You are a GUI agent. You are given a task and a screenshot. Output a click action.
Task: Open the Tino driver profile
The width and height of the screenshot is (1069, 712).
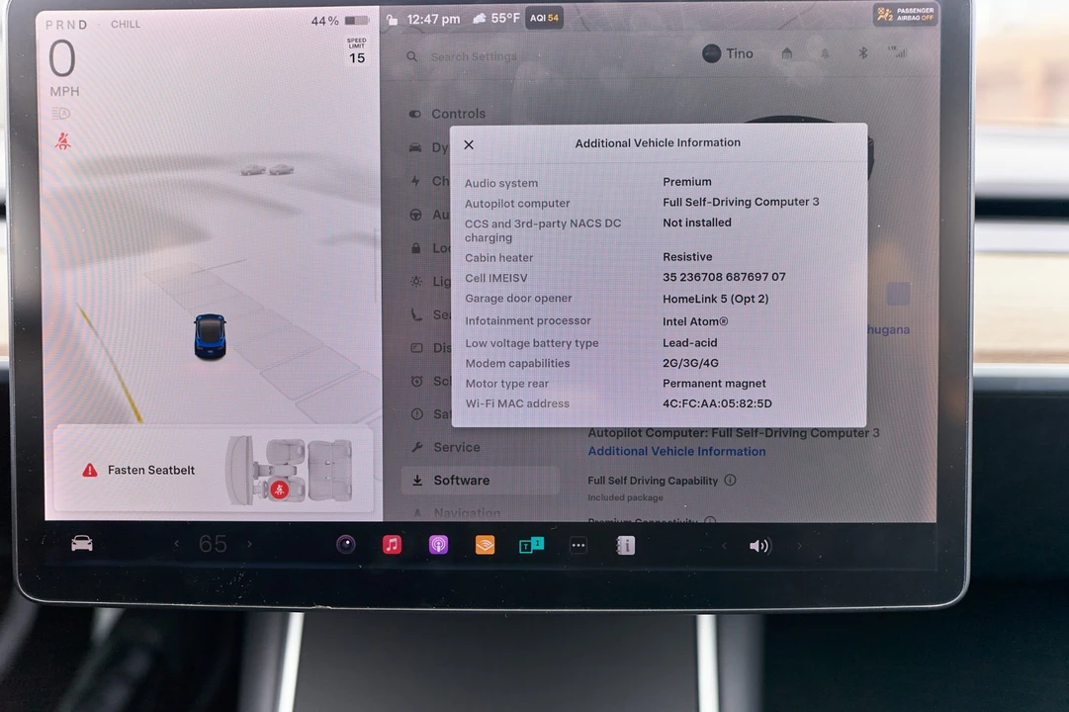click(x=728, y=53)
